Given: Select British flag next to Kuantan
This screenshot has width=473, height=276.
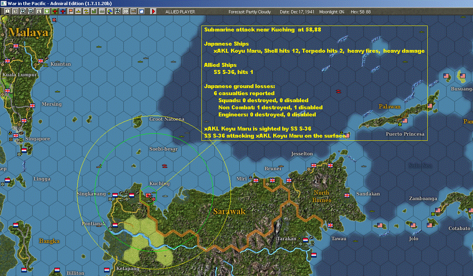Looking at the screenshot, I should [x=40, y=61].
